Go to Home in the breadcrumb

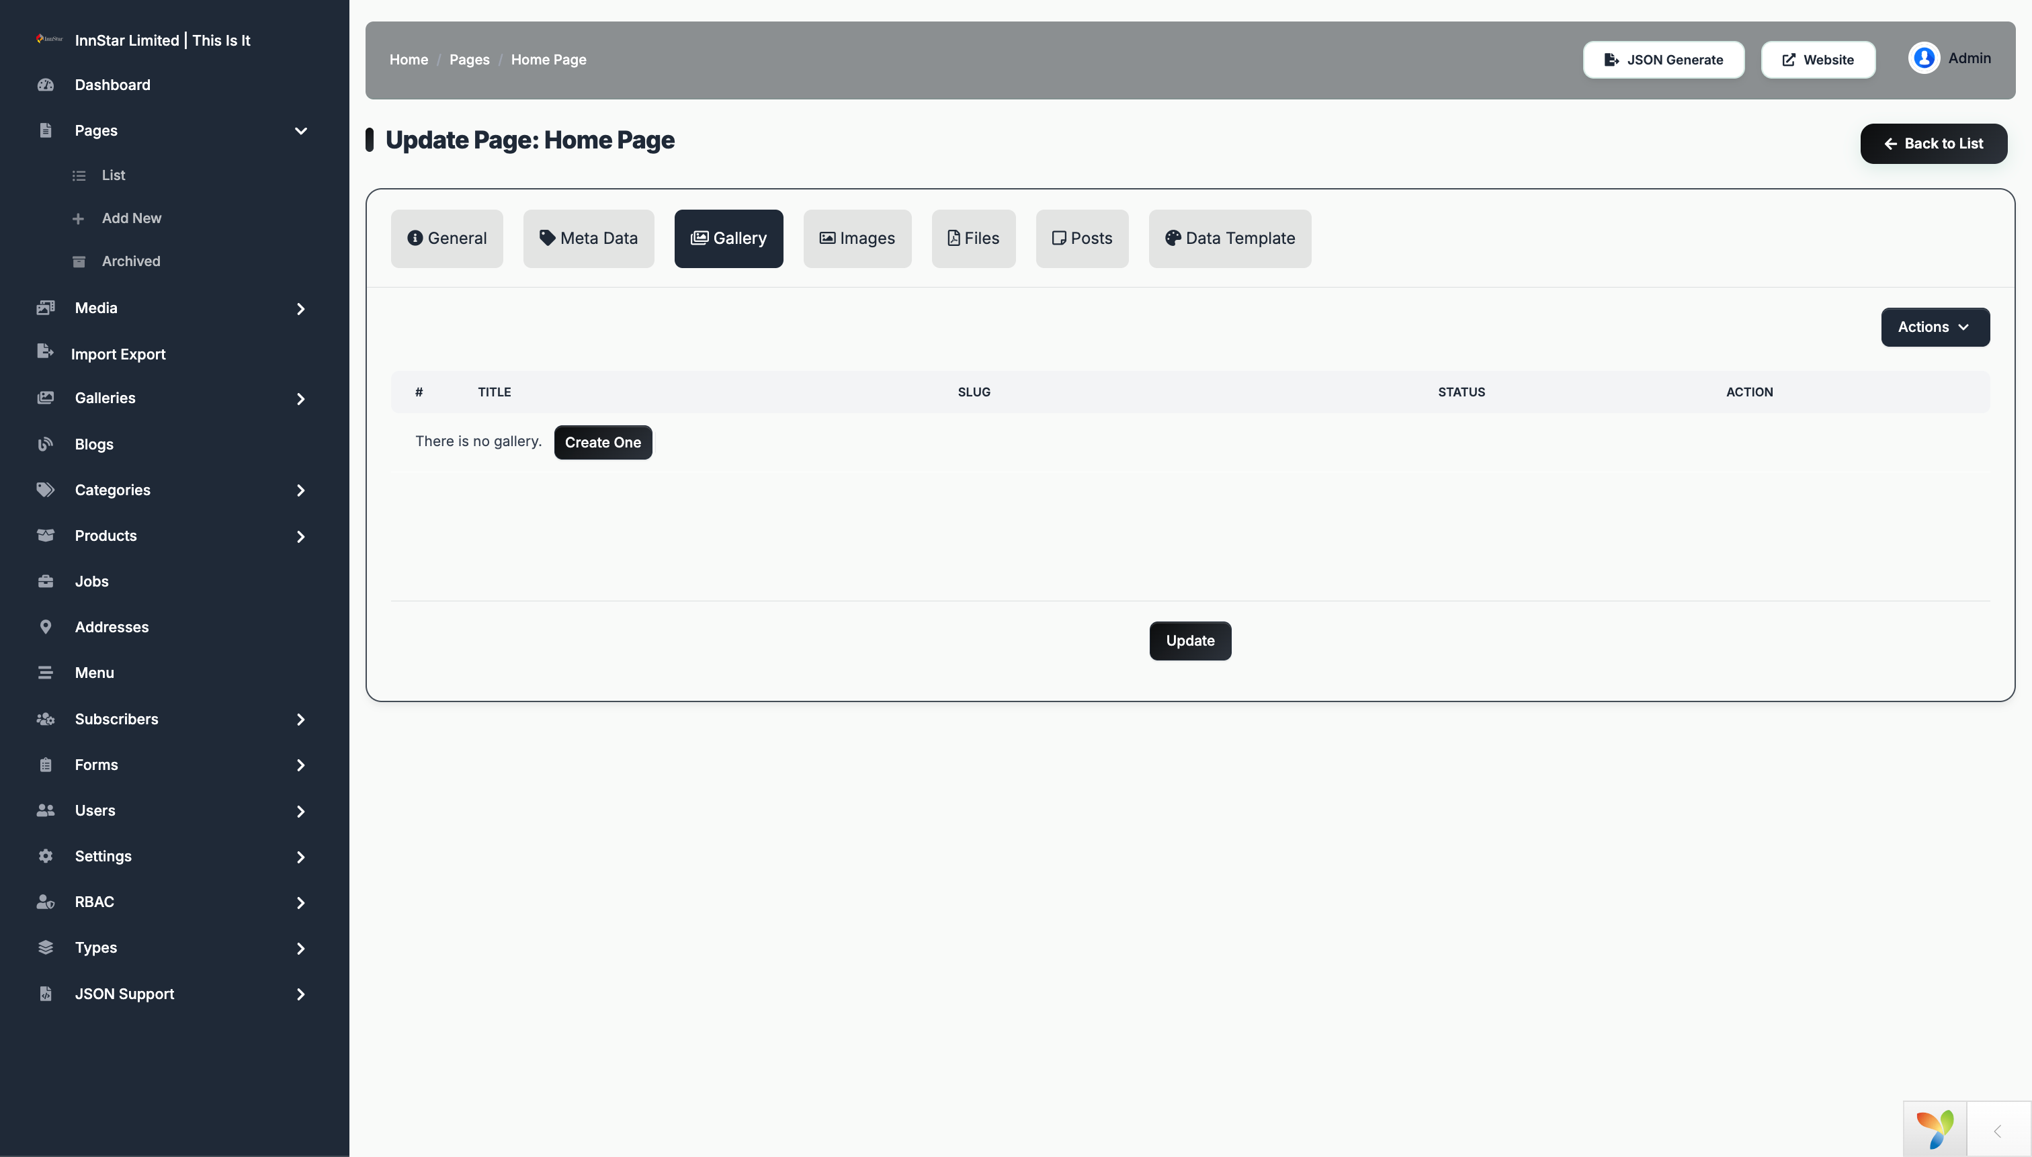409,60
